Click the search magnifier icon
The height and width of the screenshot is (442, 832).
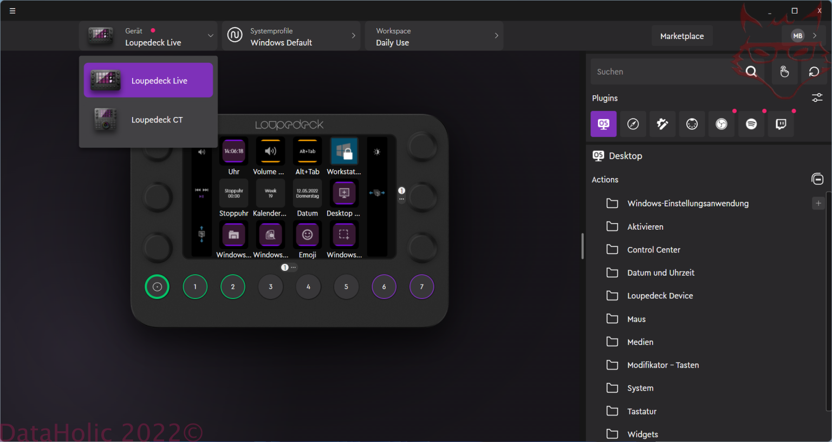coord(751,71)
